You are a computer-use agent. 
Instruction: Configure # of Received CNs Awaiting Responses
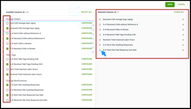point(87,90)
